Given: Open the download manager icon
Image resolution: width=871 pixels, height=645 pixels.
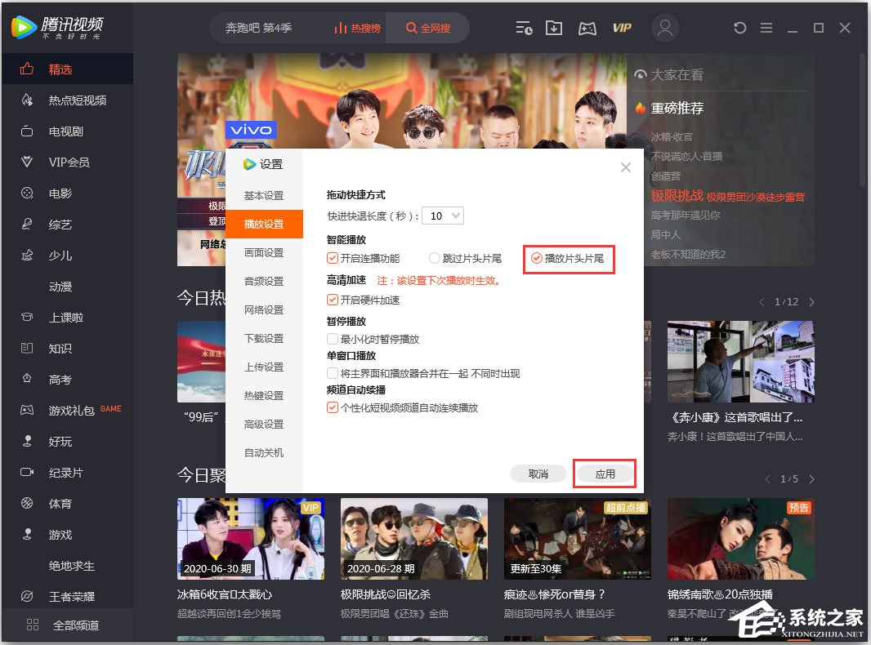Looking at the screenshot, I should pos(555,28).
